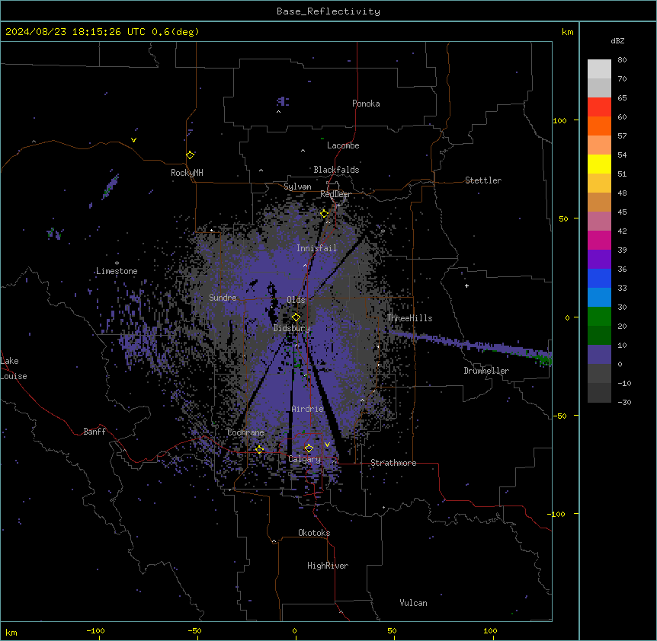Select the Limestone label
657x641 pixels.
click(x=117, y=271)
